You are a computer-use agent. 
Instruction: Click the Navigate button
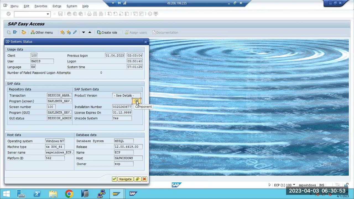point(125,179)
